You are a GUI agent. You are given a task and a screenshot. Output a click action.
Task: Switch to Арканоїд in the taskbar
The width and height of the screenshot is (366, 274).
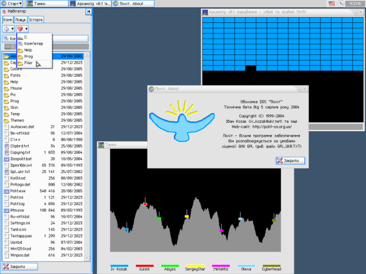[x=90, y=4]
